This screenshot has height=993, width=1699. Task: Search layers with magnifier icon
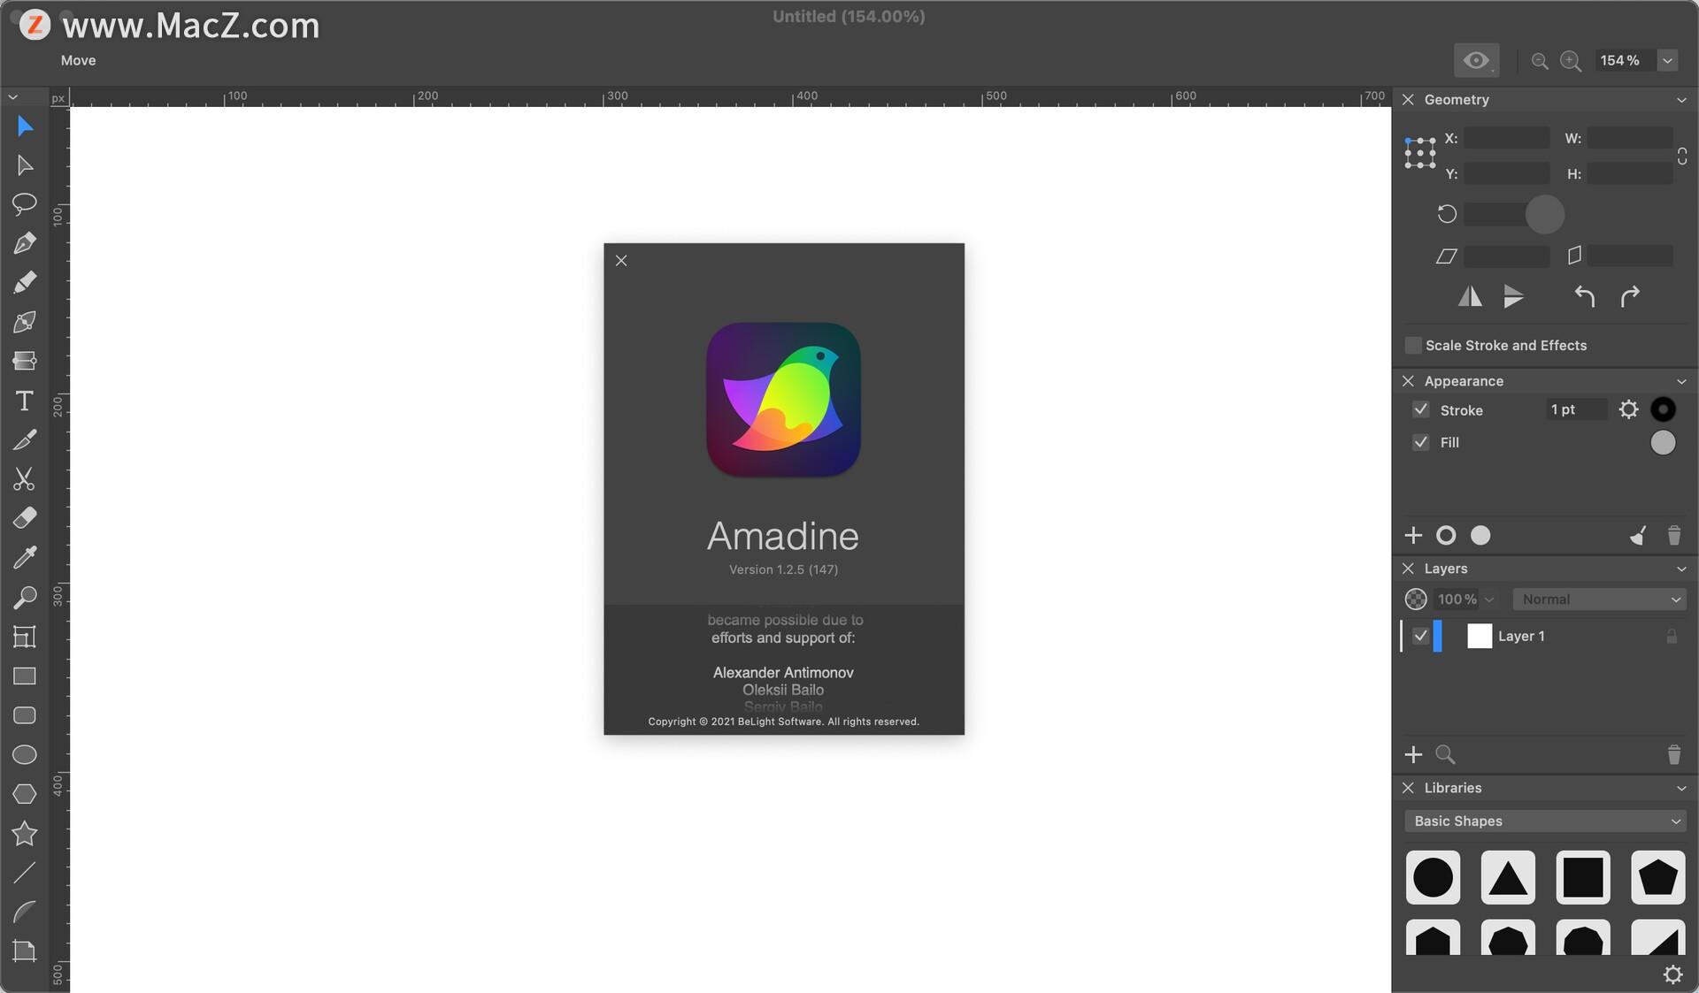[1445, 754]
